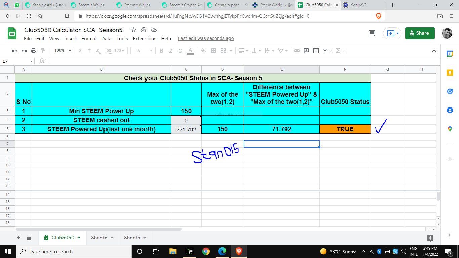Open the Functions sigma dropdown
Image resolution: width=459 pixels, height=258 pixels.
click(x=340, y=51)
